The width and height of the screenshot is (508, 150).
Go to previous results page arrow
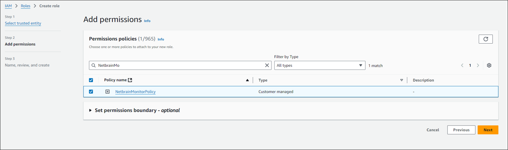point(462,65)
